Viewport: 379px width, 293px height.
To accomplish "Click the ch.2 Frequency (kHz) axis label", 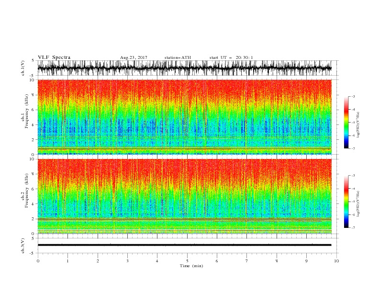I will tap(25, 191).
